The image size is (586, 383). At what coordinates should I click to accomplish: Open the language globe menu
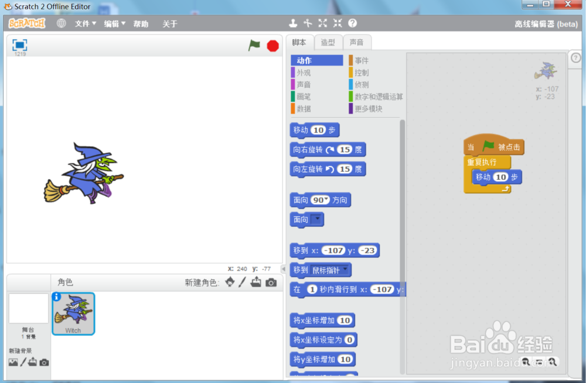point(62,23)
